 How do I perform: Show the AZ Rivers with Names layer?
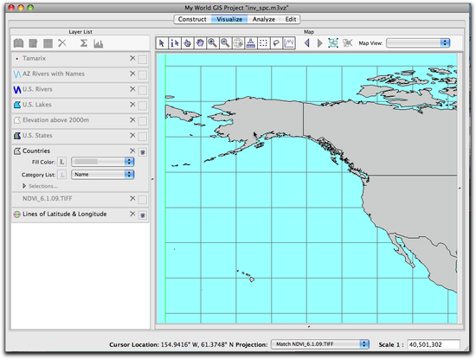143,74
